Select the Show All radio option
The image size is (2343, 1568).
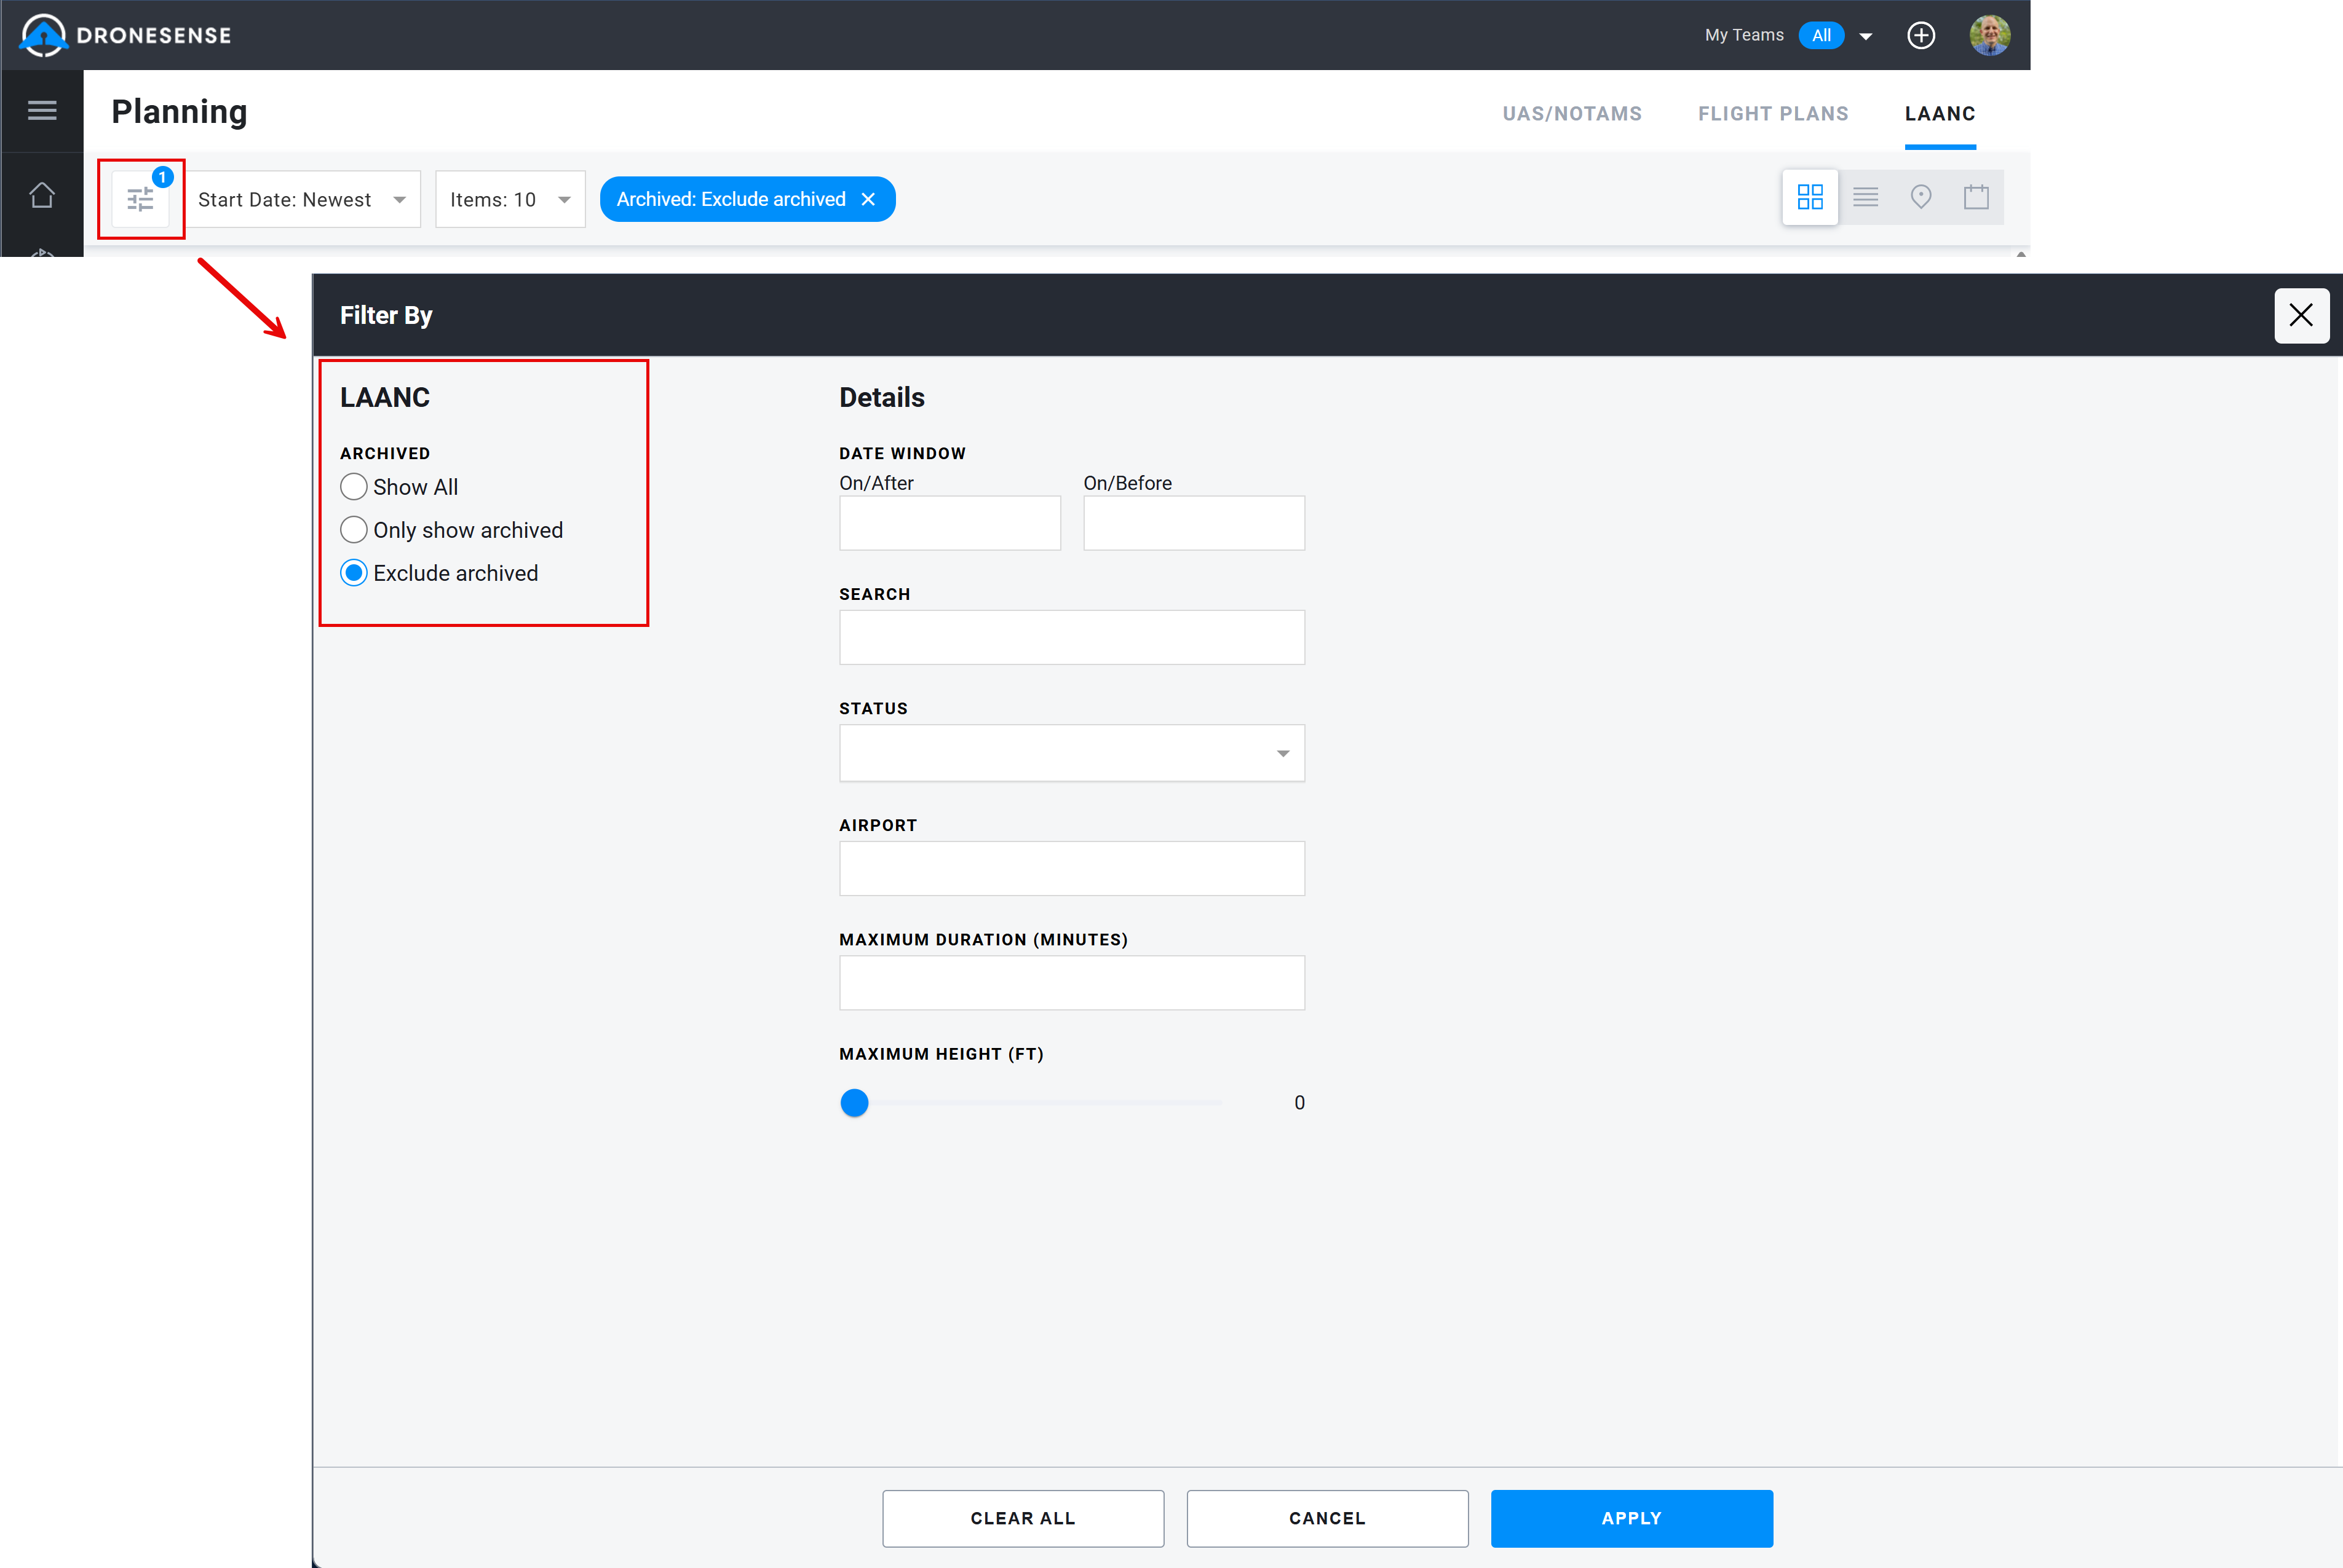click(x=353, y=487)
